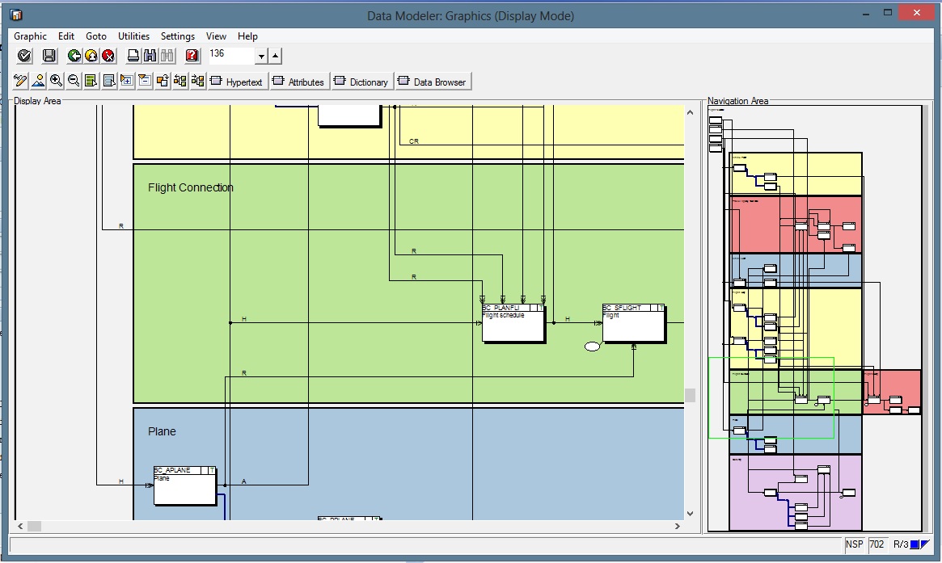The height and width of the screenshot is (563, 942).
Task: Open the zoom value dropdown arrow
Action: pos(261,56)
